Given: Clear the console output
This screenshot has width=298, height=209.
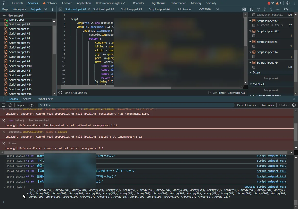Looking at the screenshot, I should [10, 105].
